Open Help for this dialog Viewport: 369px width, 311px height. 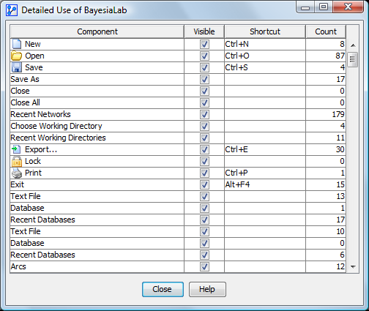207,289
